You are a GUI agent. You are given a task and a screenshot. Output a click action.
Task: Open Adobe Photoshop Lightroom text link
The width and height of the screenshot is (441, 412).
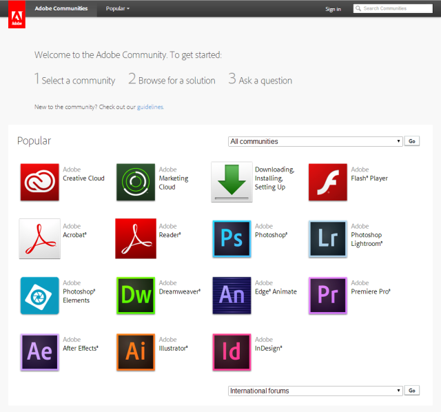click(x=367, y=235)
